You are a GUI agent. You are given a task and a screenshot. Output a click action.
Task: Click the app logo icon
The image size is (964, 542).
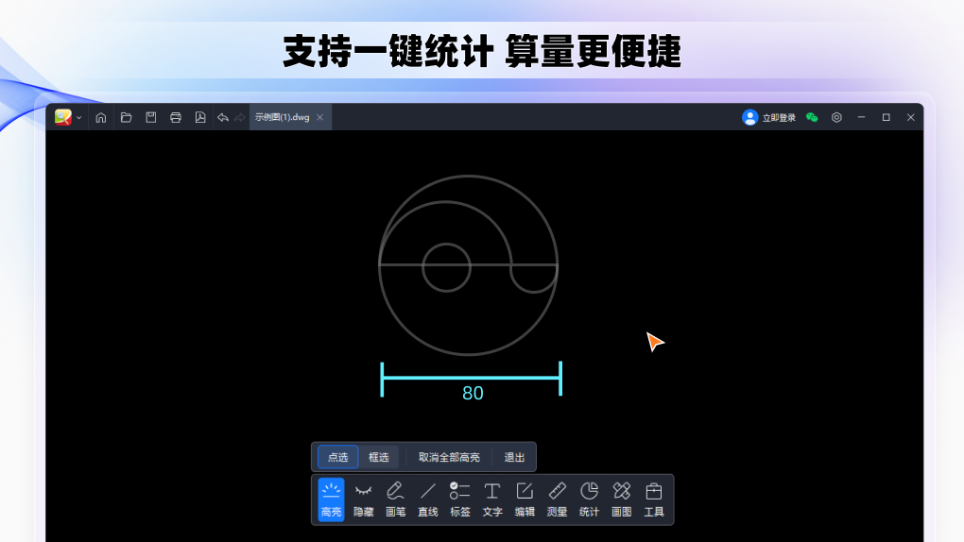pos(62,117)
